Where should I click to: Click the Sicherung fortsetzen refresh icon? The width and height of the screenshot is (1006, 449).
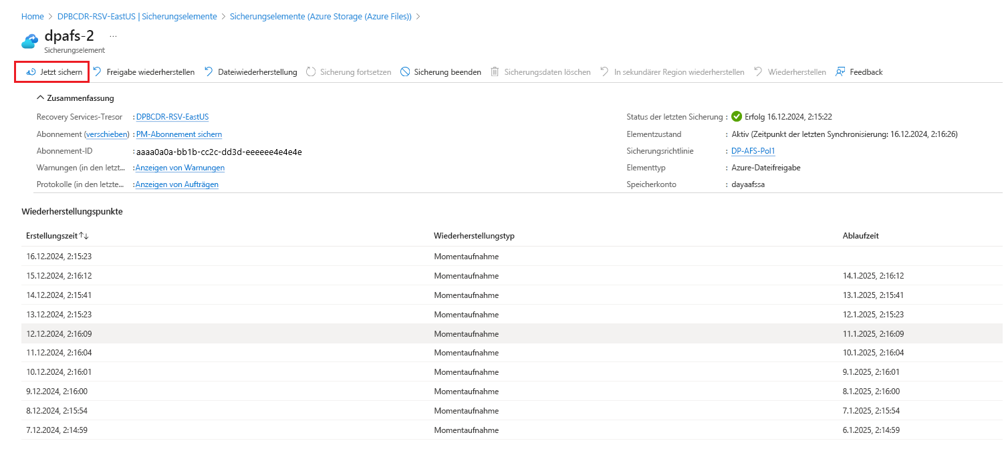point(311,72)
